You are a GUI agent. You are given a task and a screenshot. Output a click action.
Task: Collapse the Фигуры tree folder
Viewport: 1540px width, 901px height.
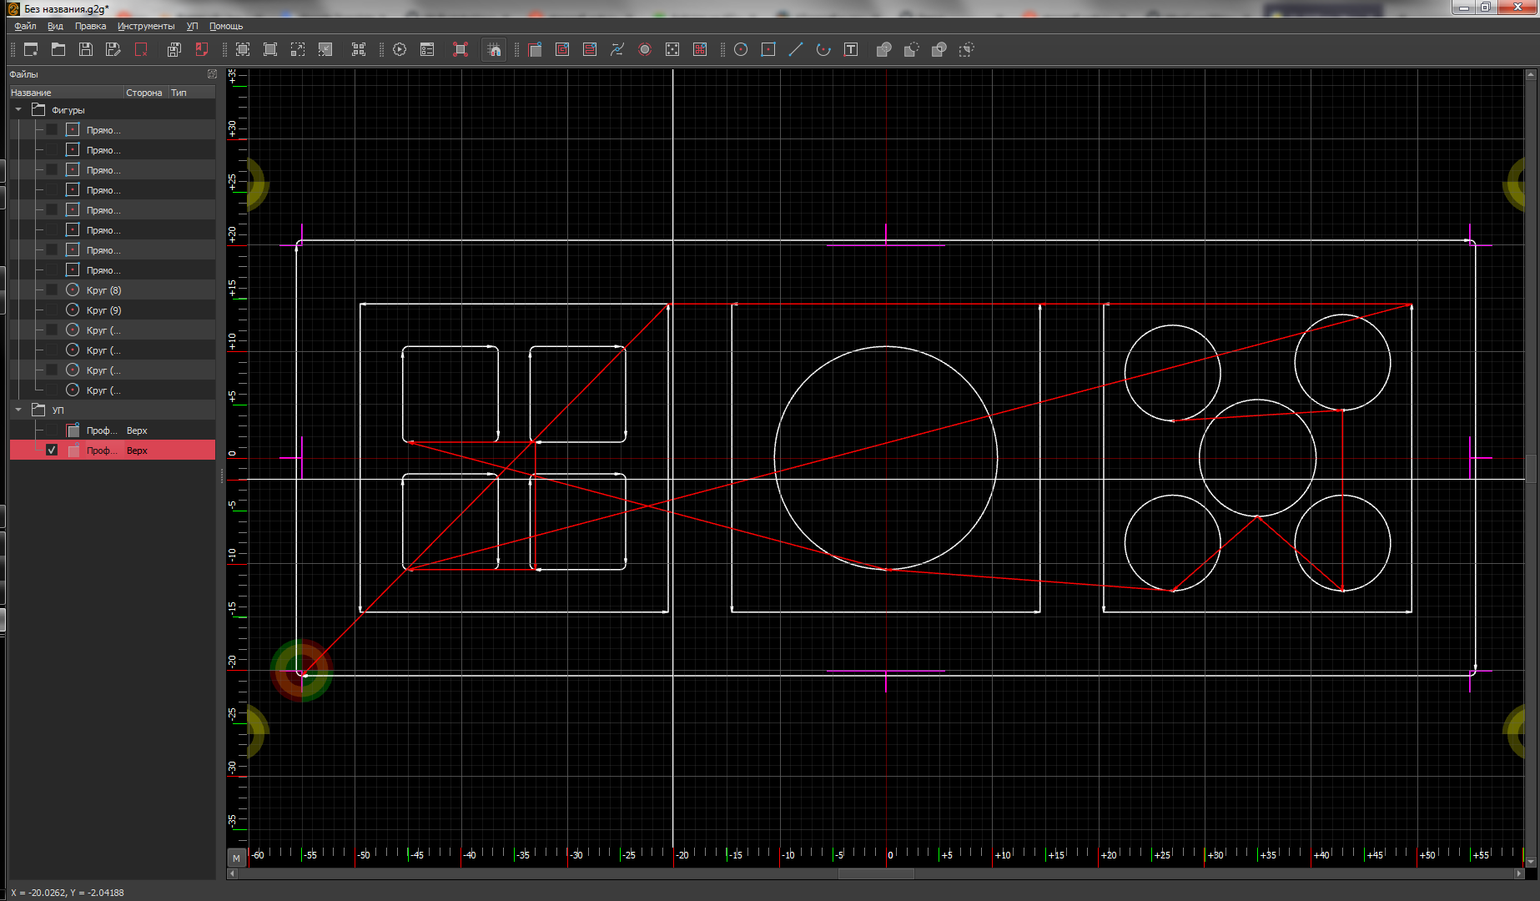18,109
